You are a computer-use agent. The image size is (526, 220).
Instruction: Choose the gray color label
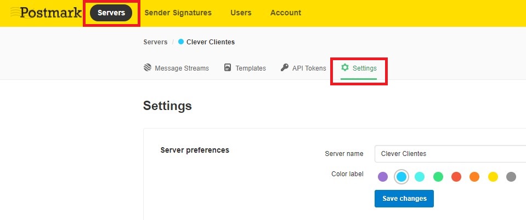click(511, 177)
